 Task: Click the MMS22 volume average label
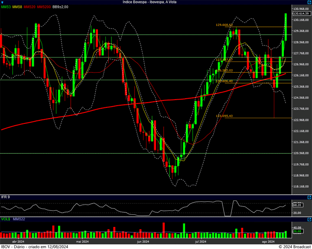click(x=19, y=219)
